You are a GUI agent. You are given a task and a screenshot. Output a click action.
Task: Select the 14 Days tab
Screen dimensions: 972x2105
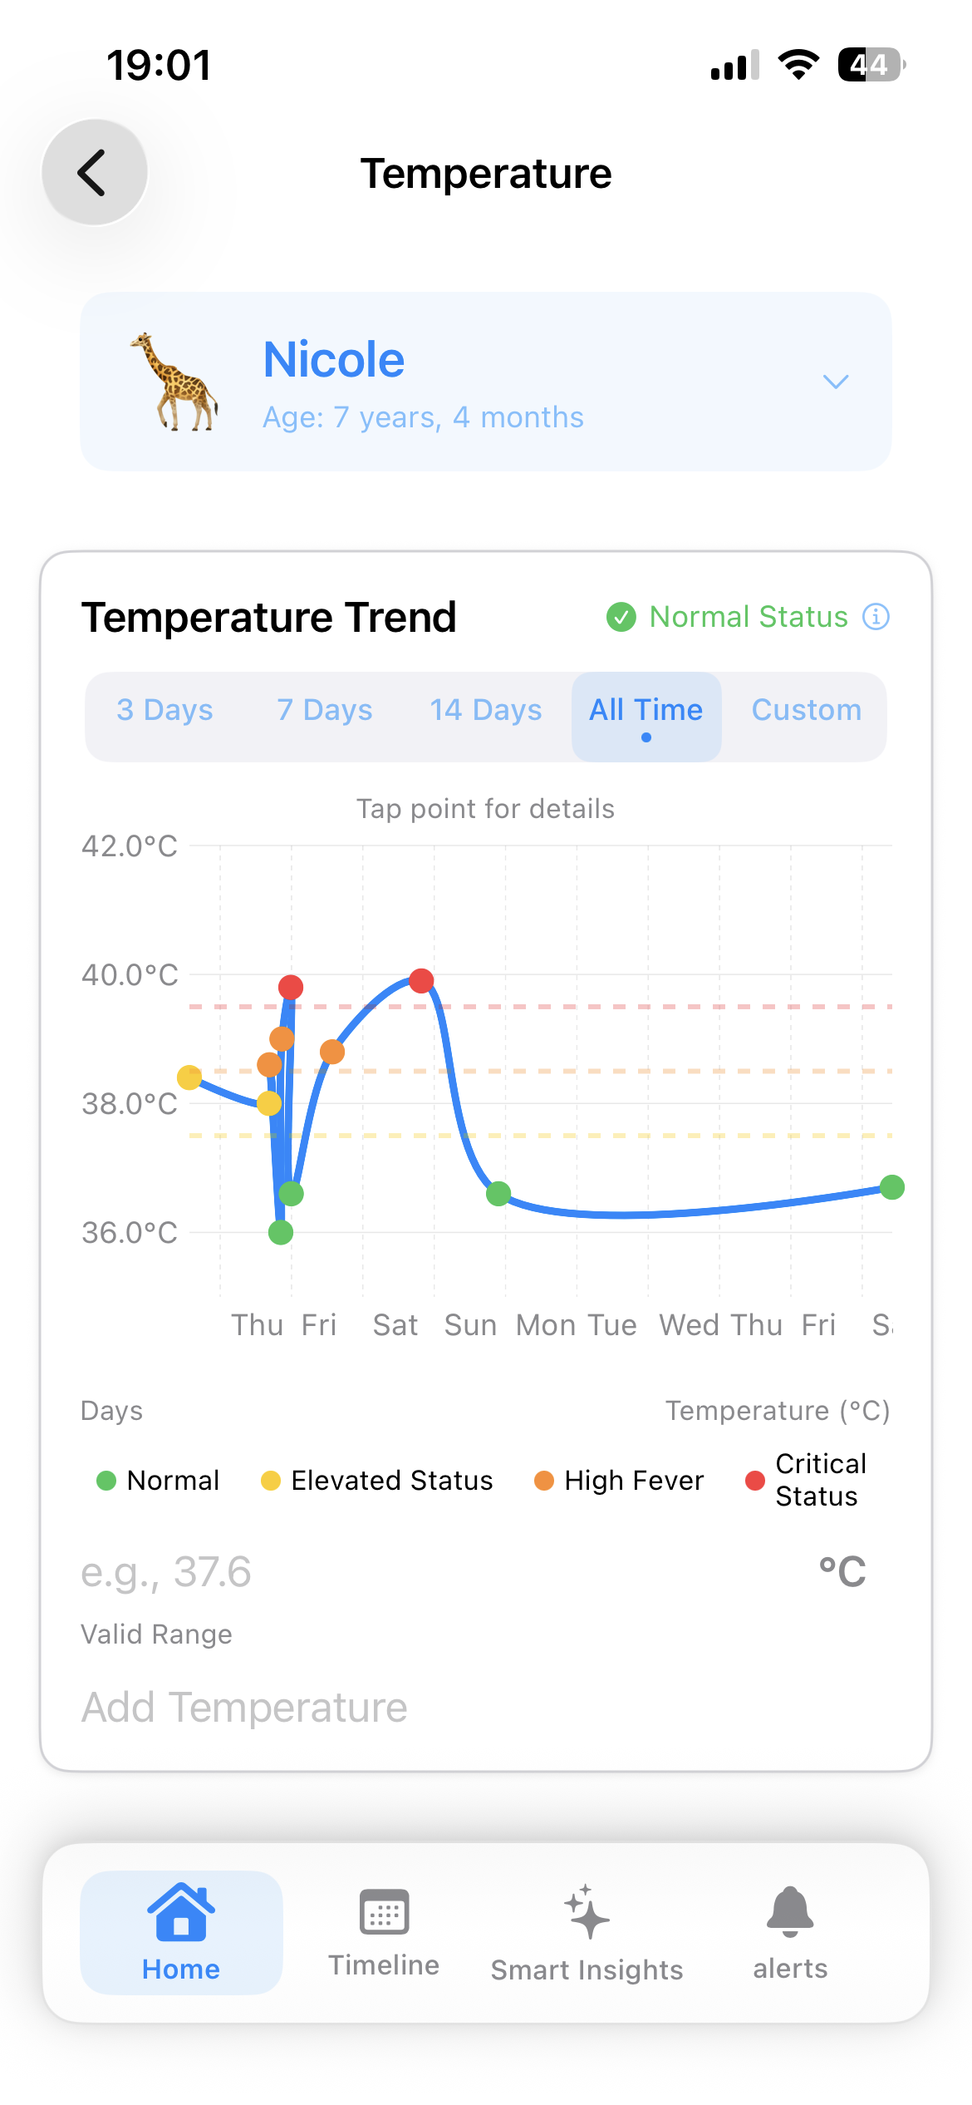point(485,711)
